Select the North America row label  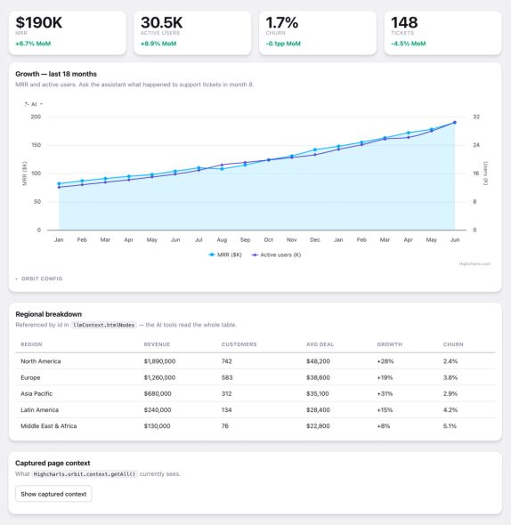tap(41, 361)
